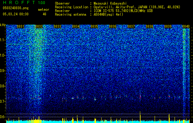193x123 pixels.
Task: Select antenna text A504HB(yagi 4el)
Action: [x=108, y=14]
